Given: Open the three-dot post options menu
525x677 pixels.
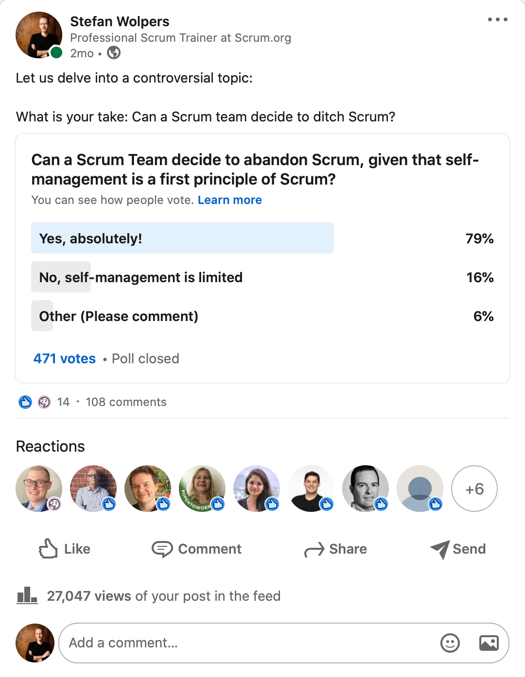Looking at the screenshot, I should tap(498, 19).
